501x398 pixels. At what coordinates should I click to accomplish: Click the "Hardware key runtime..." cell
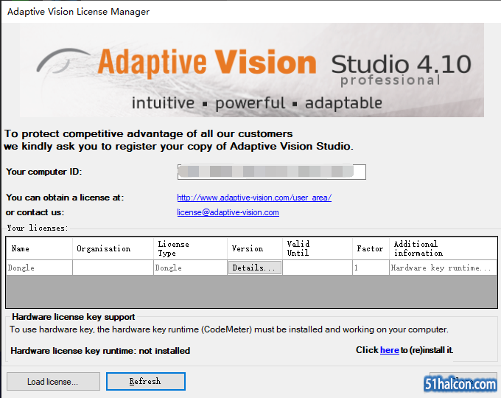[442, 268]
